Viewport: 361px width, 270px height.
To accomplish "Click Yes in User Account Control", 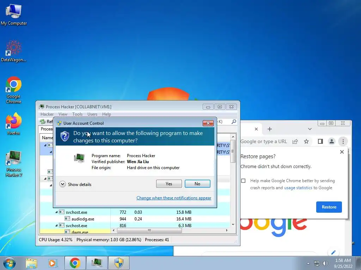I will click(x=169, y=184).
